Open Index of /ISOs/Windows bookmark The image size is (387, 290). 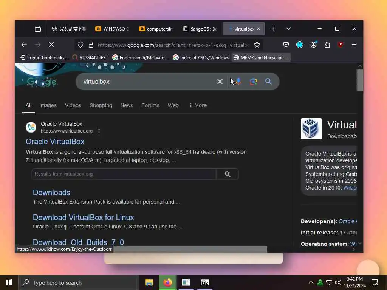tap(201, 58)
